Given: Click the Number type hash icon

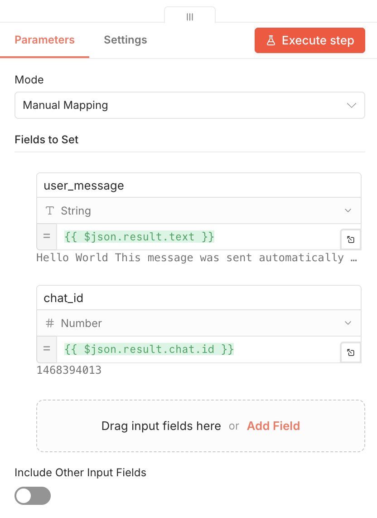Looking at the screenshot, I should (x=50, y=323).
